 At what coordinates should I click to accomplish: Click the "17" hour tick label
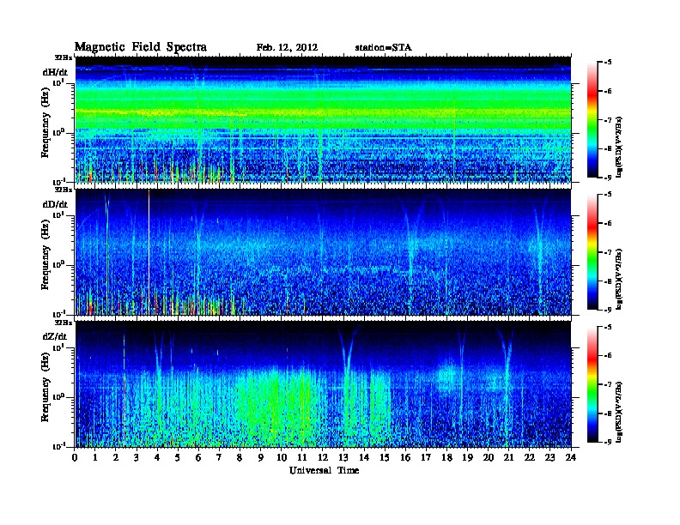click(x=427, y=457)
